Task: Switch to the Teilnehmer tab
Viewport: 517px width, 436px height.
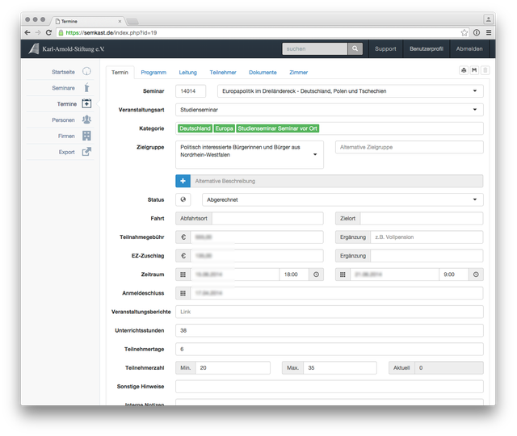Action: tap(223, 73)
